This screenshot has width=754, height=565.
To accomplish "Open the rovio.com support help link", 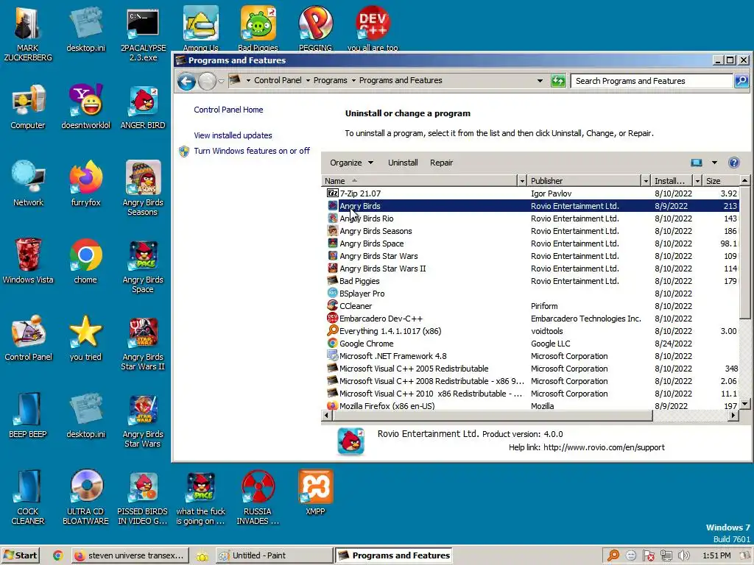I will tap(604, 447).
